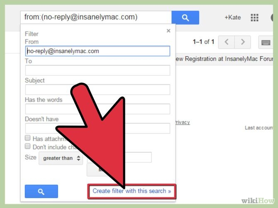Open the keyboard input tools icon

(266, 43)
